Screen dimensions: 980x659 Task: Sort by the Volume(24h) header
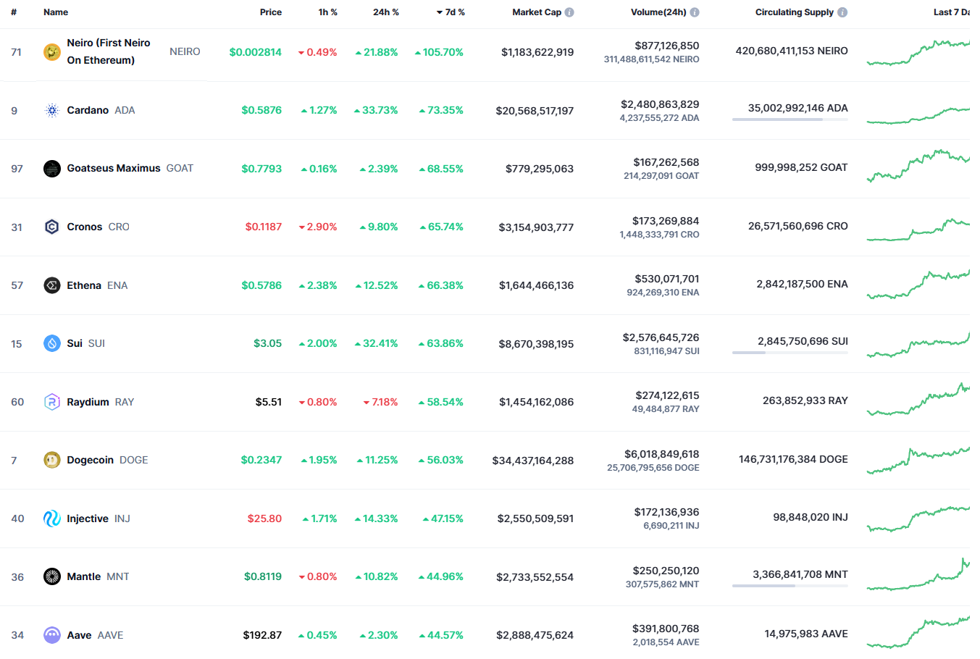pyautogui.click(x=658, y=12)
